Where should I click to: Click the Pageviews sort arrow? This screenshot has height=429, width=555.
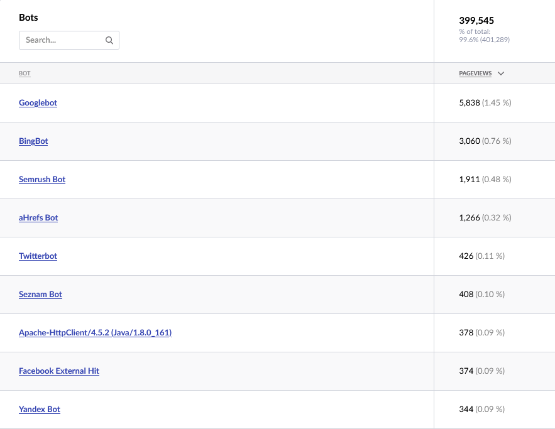(501, 73)
